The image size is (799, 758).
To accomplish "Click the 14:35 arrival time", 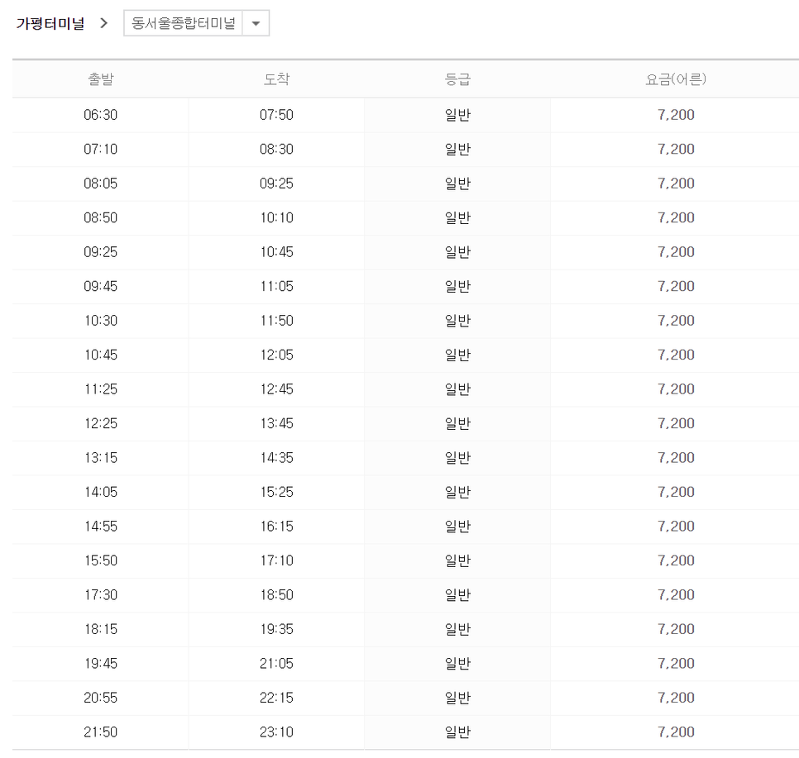I will (x=277, y=457).
